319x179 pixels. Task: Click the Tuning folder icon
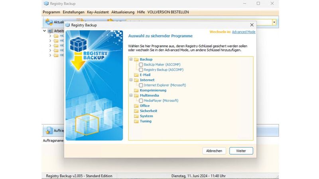tap(136, 121)
